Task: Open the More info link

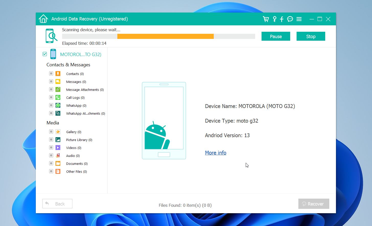Action: coord(216,153)
